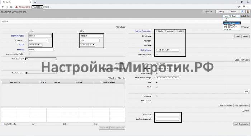The image size is (251, 136).
Task: Switch to the Terminal tab
Action: pyautogui.click(x=233, y=11)
